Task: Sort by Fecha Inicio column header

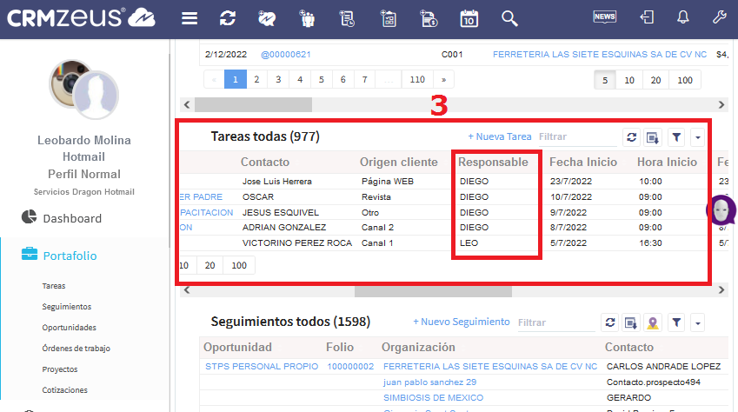Action: click(x=583, y=162)
